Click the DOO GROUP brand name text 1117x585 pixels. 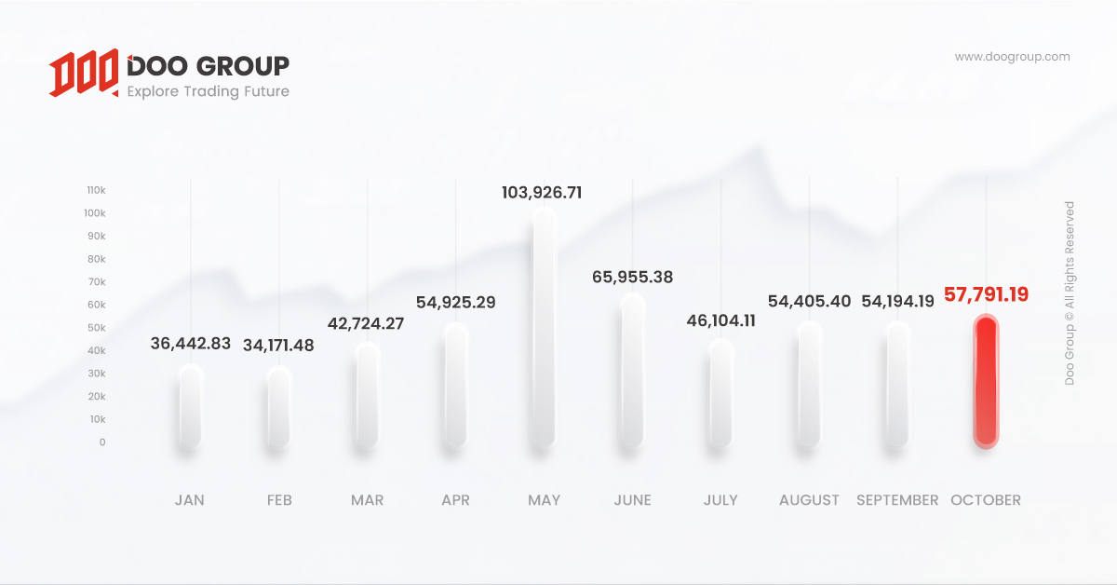point(208,66)
